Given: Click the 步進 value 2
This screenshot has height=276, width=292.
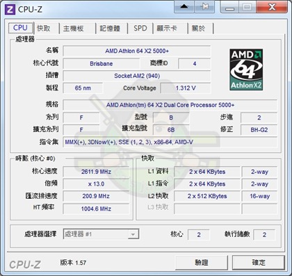Looking at the screenshot, I should (259, 117).
